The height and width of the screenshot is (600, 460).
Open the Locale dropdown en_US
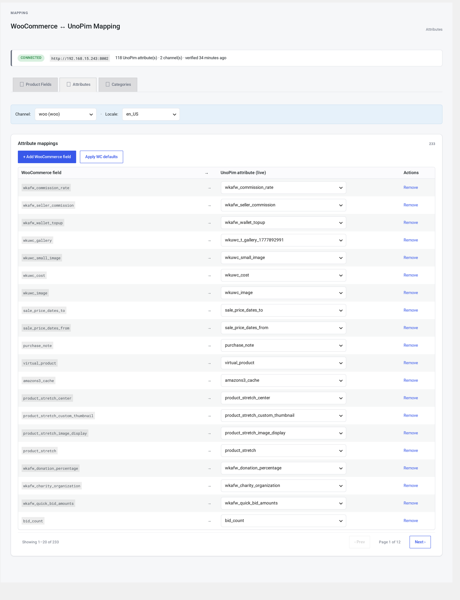point(151,114)
